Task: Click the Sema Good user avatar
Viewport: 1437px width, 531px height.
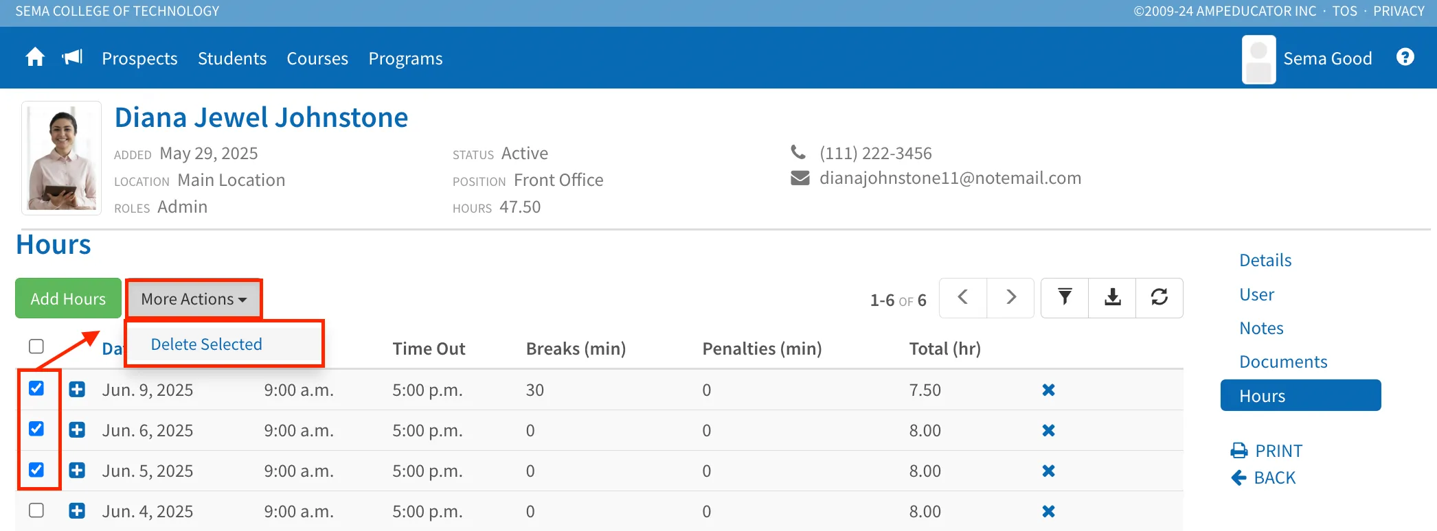Action: click(1258, 60)
